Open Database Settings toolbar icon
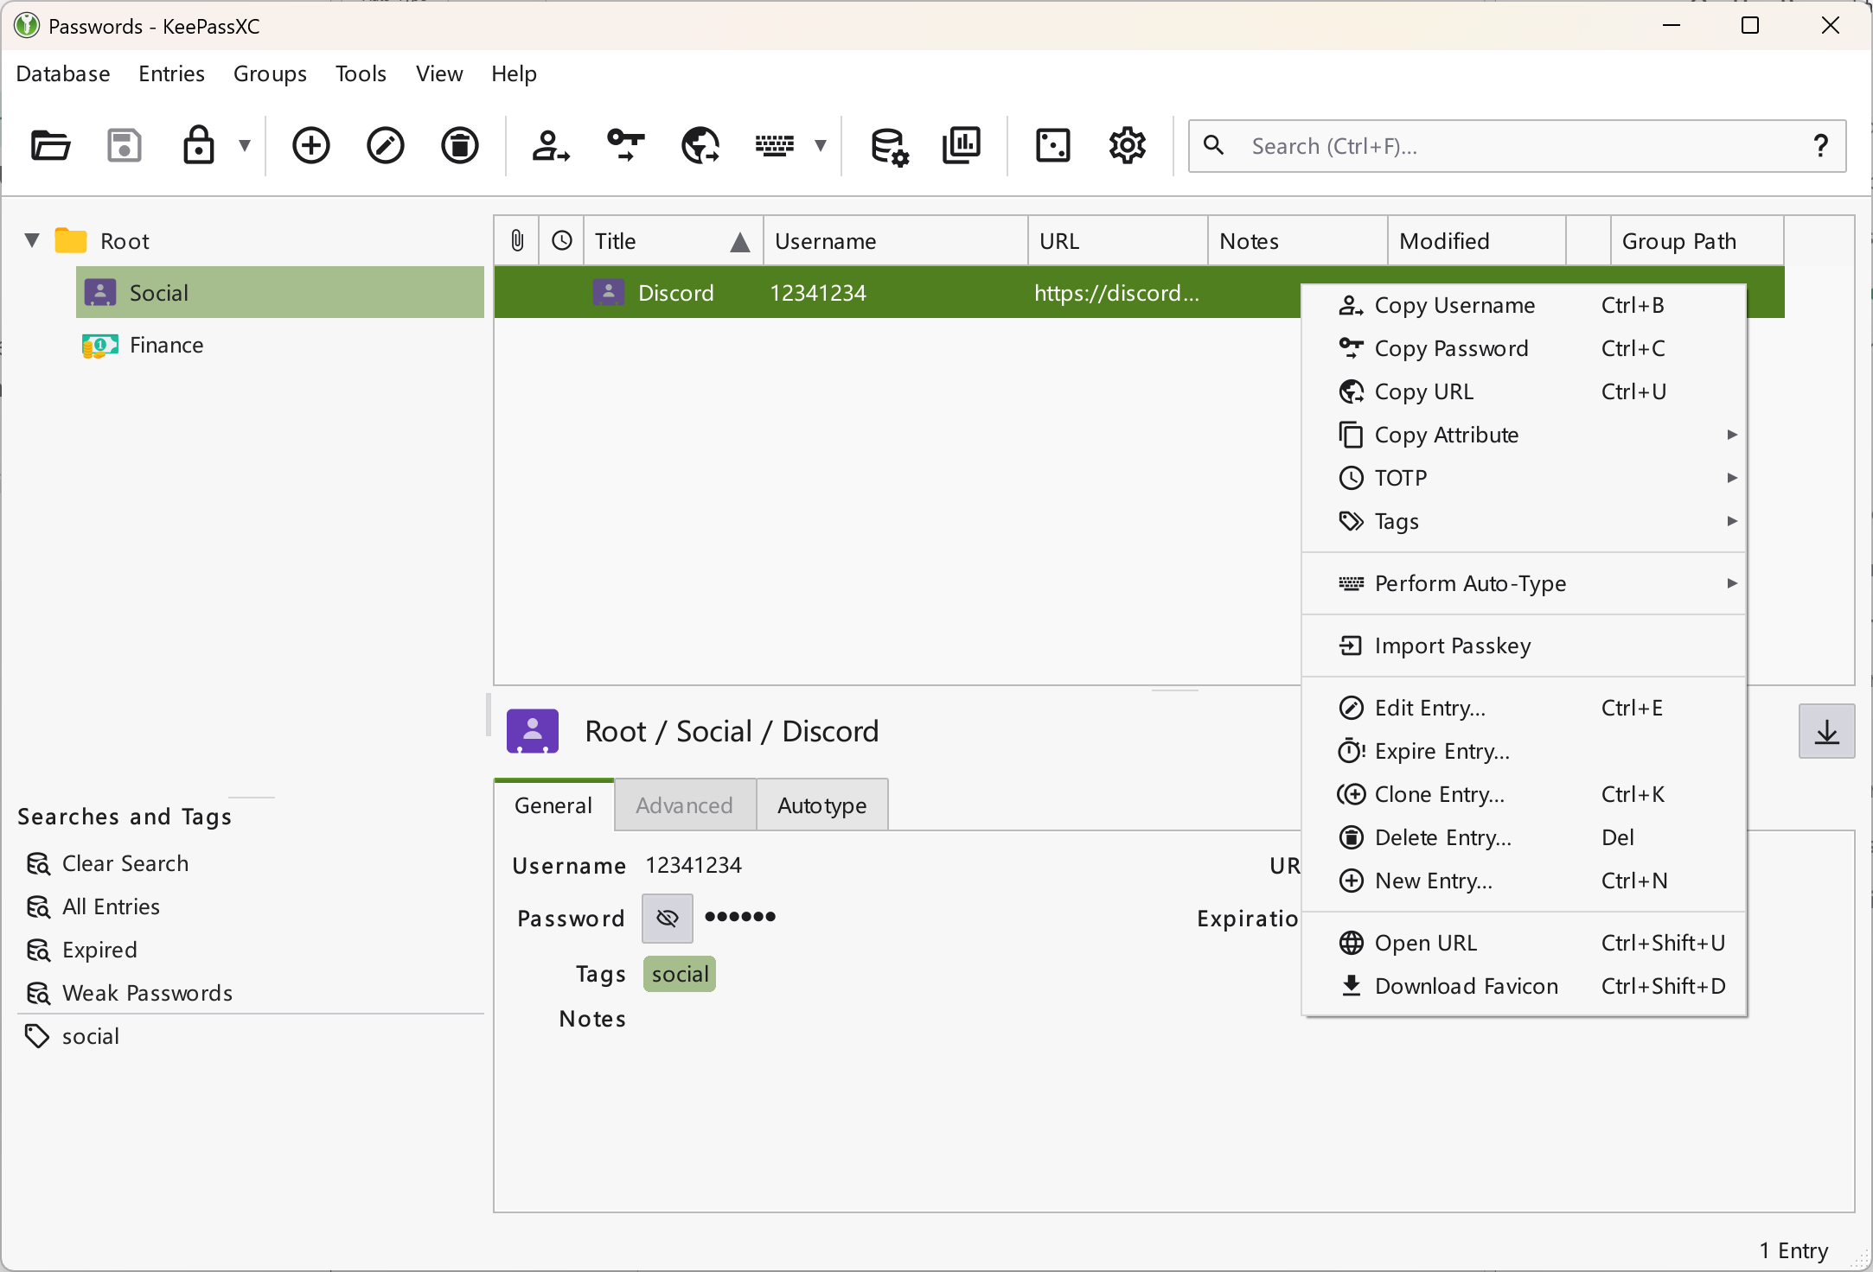Image resolution: width=1873 pixels, height=1272 pixels. tap(889, 145)
